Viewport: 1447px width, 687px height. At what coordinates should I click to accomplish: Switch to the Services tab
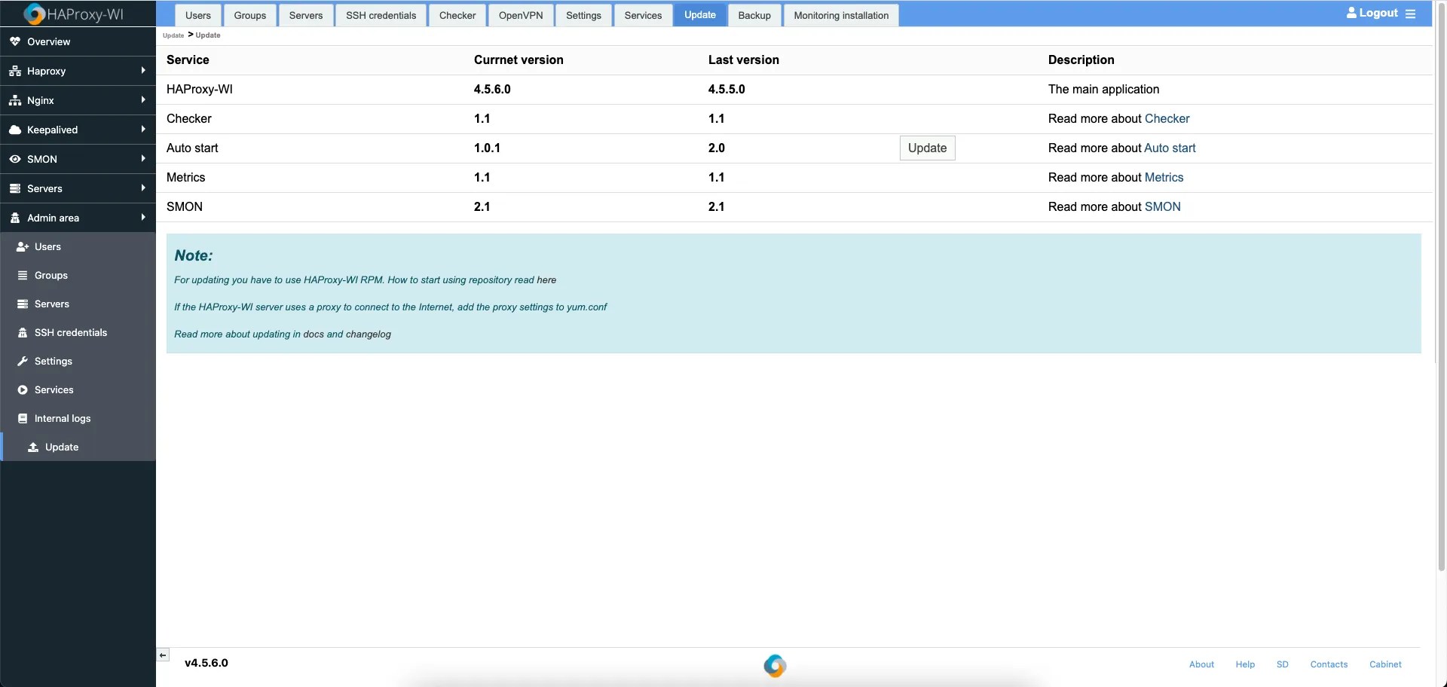[643, 15]
